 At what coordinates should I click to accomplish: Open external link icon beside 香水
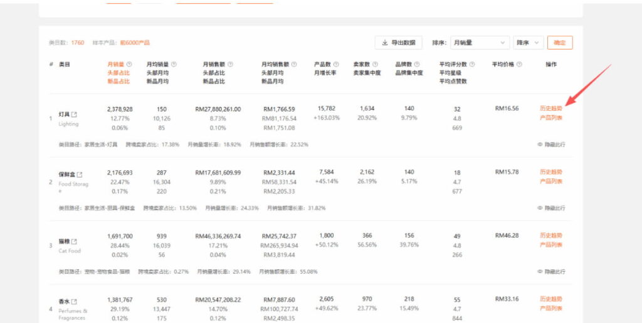[74, 302]
